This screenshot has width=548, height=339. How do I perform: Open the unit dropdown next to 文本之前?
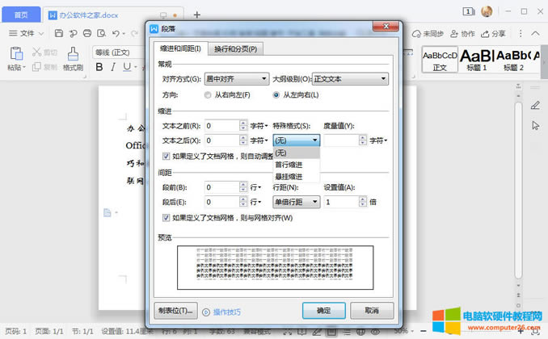click(x=259, y=126)
